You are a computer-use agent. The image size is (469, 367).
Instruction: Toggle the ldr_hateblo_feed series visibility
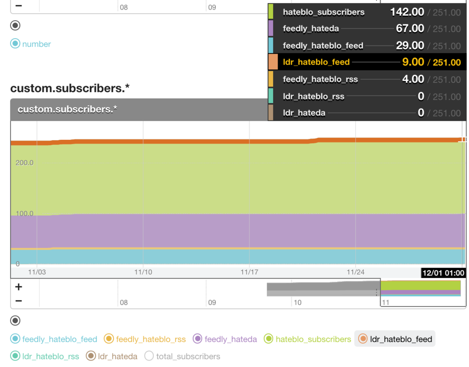[x=395, y=339]
